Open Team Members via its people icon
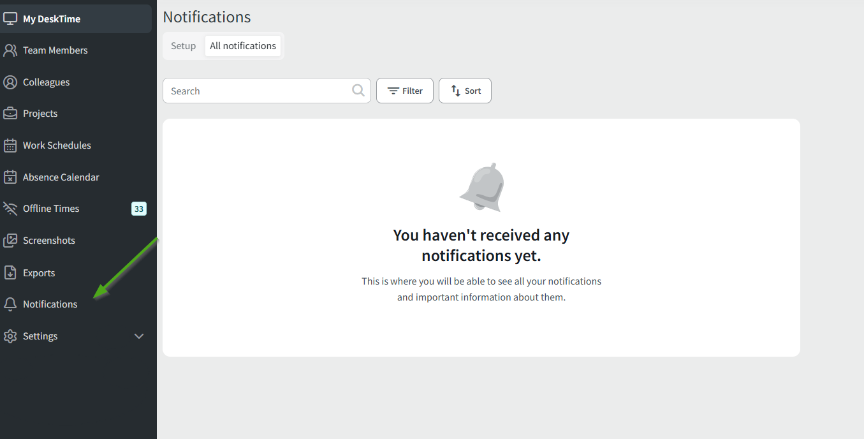This screenshot has height=439, width=864. coord(10,50)
